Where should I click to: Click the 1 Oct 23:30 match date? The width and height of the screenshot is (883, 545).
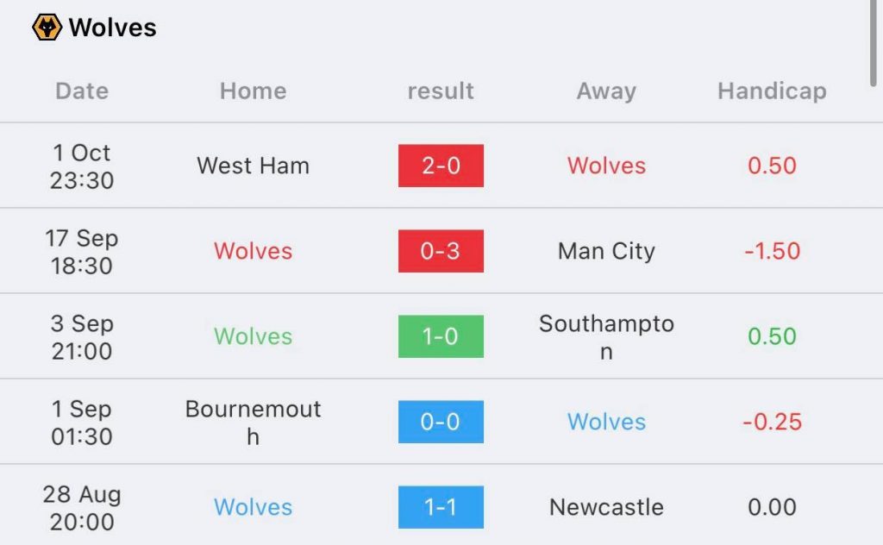click(x=82, y=166)
